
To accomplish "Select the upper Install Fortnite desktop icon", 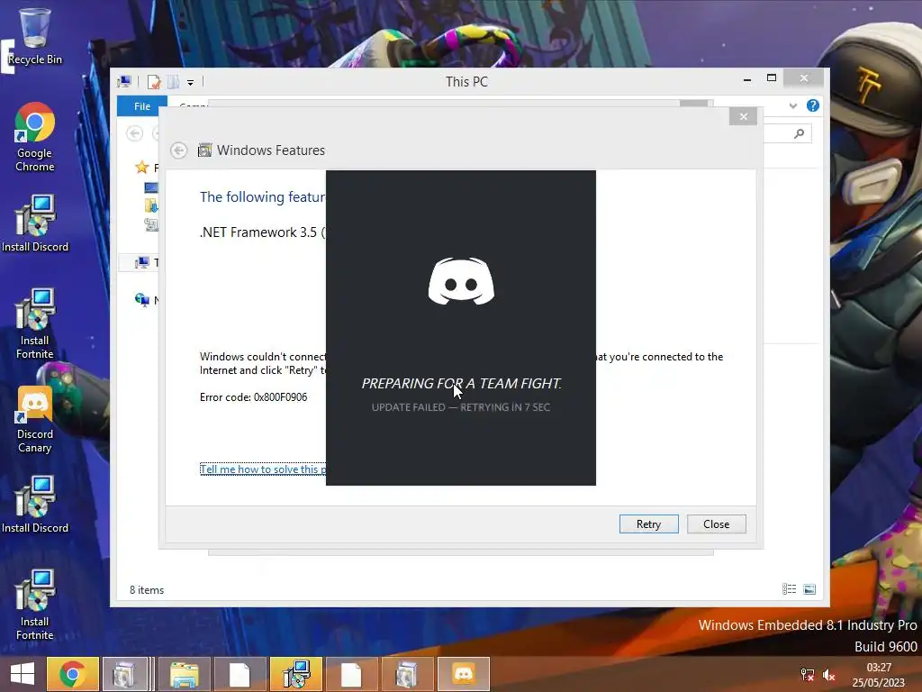I will tap(35, 323).
